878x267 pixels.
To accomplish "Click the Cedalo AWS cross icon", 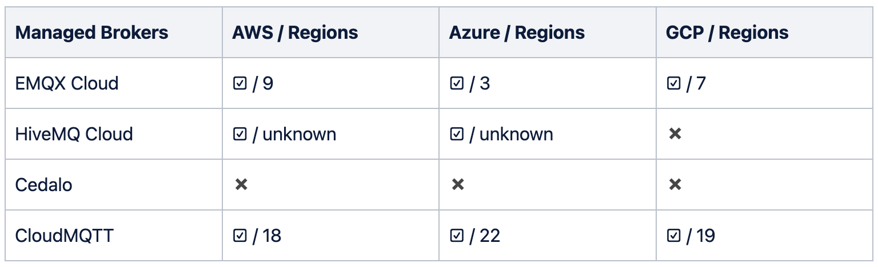I will coord(241,185).
